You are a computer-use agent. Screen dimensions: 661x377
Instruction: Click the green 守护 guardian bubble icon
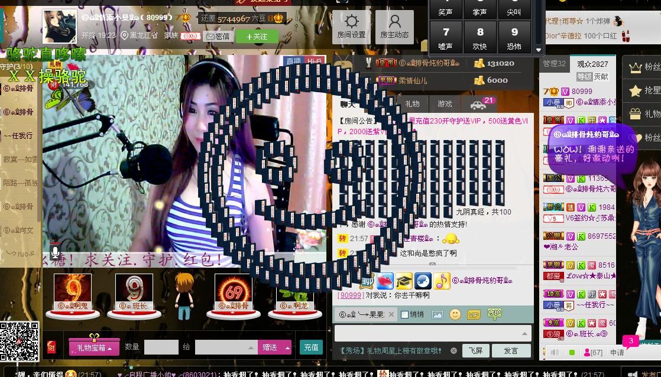pyautogui.click(x=494, y=314)
